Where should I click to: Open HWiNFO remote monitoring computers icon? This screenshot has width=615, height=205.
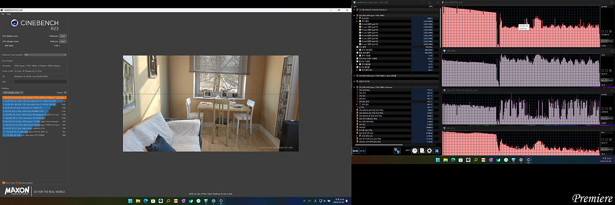397,151
